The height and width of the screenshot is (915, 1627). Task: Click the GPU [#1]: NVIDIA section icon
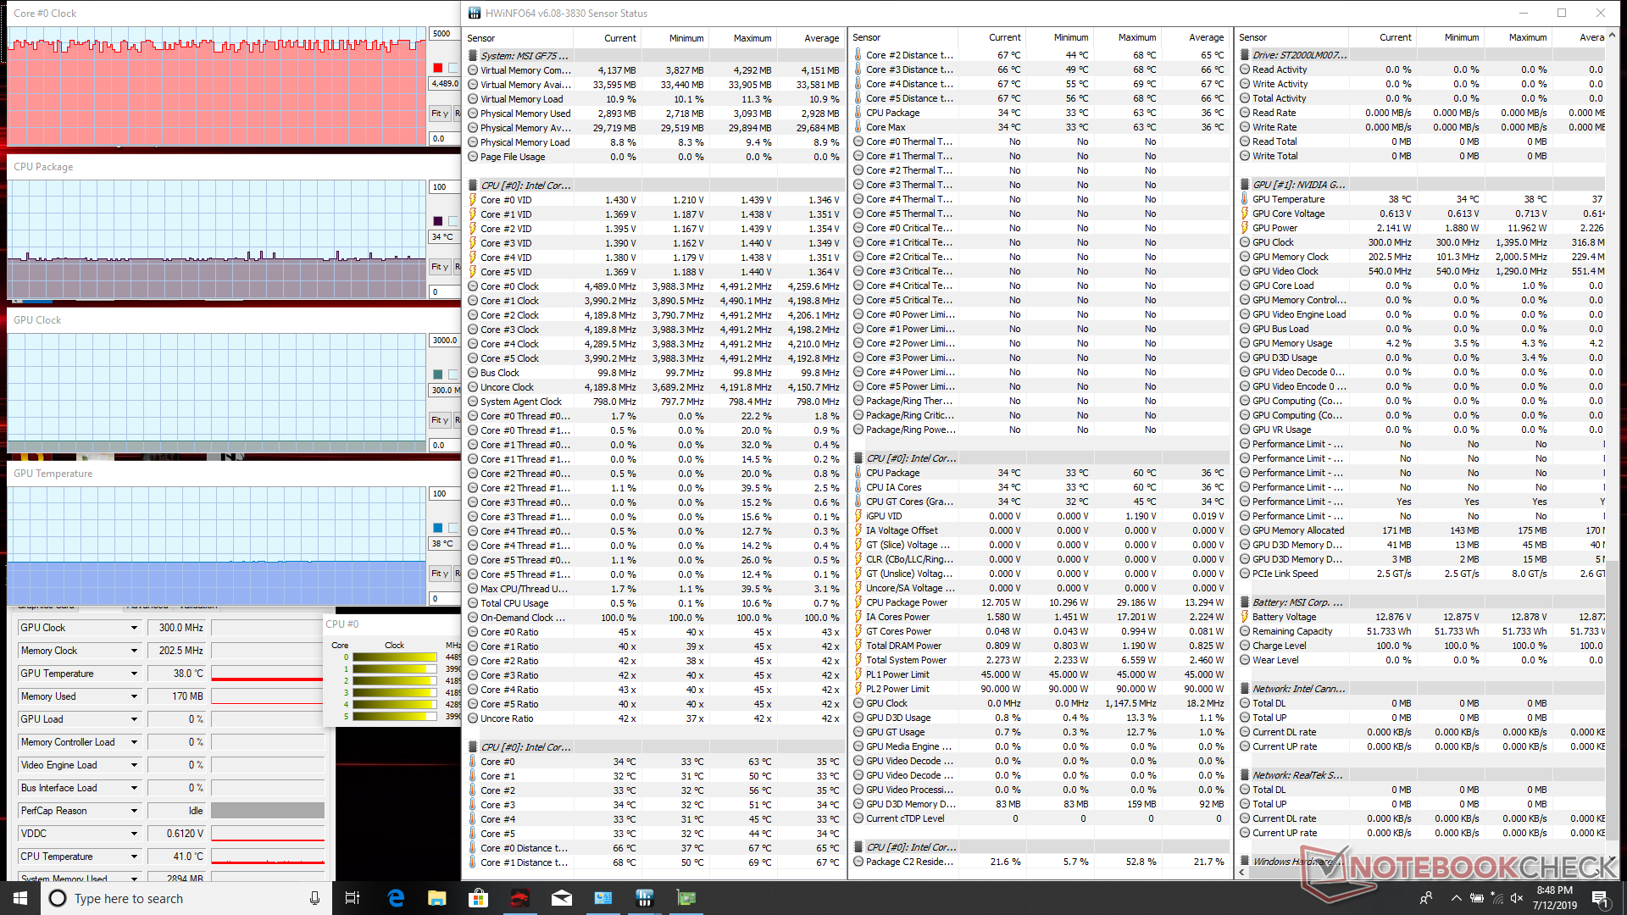[1245, 185]
